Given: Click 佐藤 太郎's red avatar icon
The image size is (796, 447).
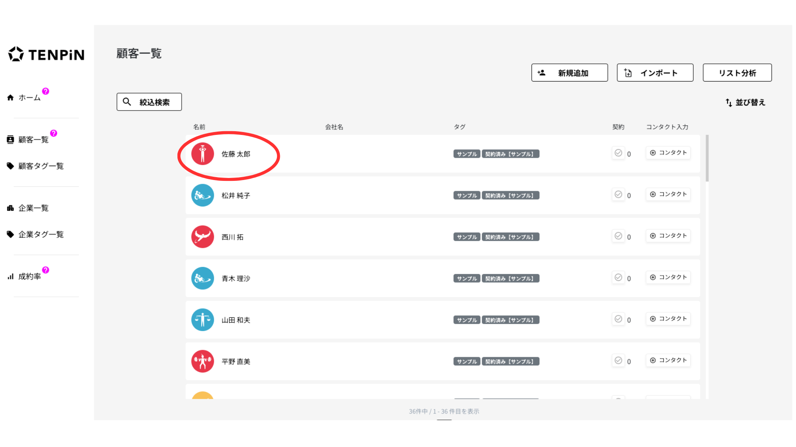Looking at the screenshot, I should click(202, 154).
